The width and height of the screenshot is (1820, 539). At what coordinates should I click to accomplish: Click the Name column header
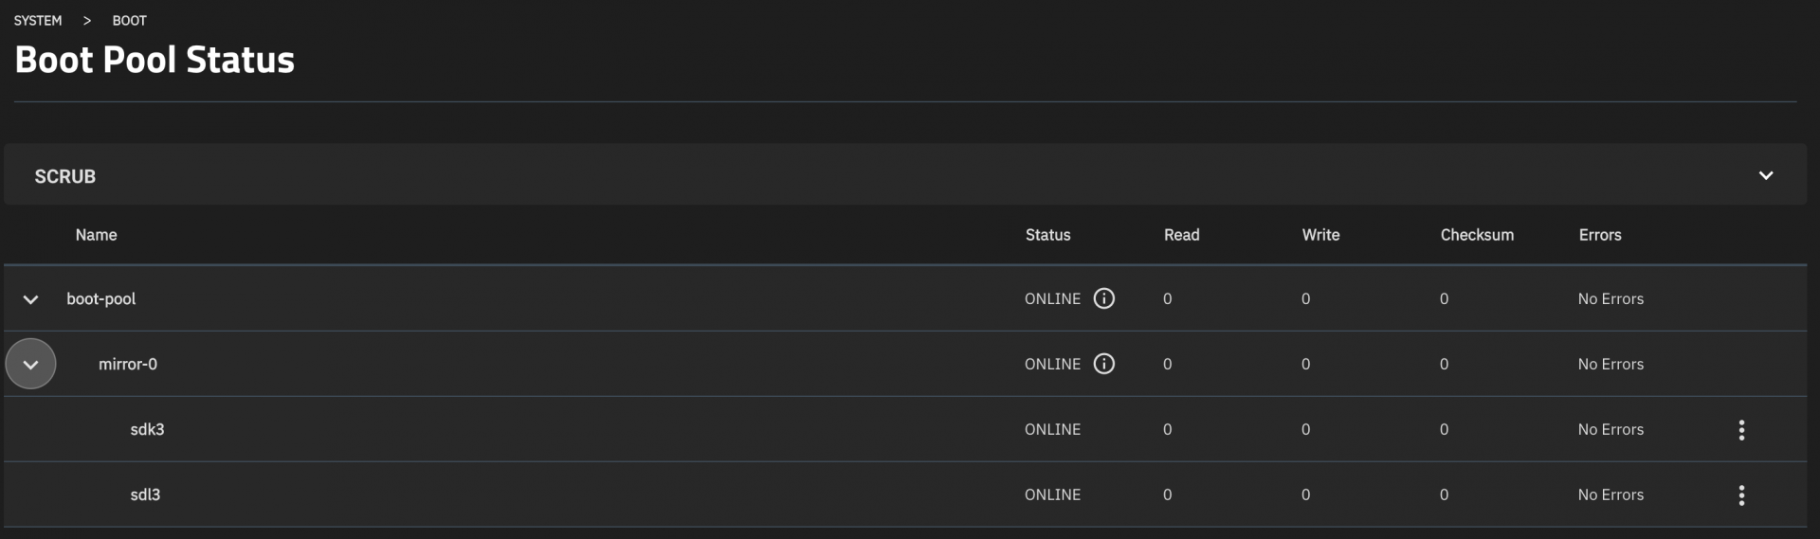97,235
